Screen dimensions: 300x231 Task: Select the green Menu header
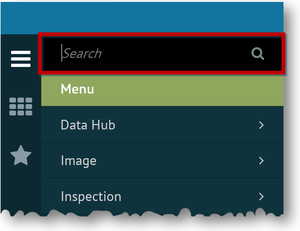(x=162, y=89)
